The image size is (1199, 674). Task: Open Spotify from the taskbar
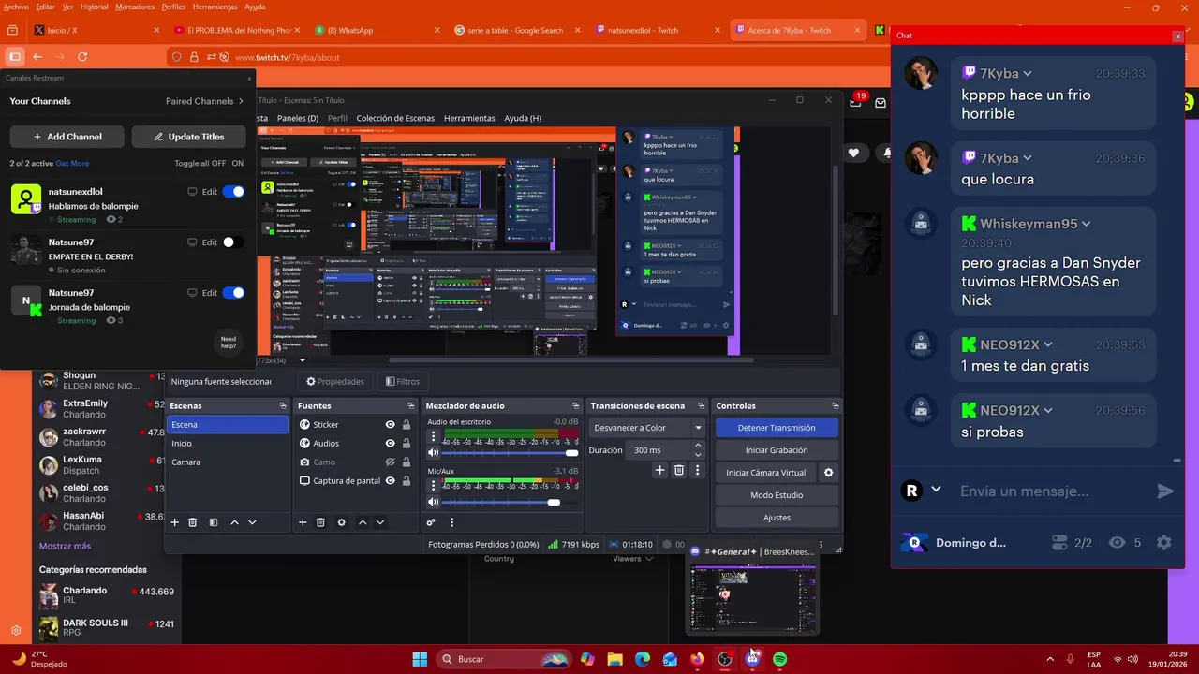779,659
